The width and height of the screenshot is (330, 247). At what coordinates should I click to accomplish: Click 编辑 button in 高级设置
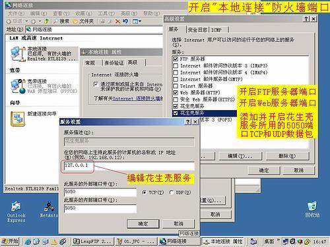(240, 156)
